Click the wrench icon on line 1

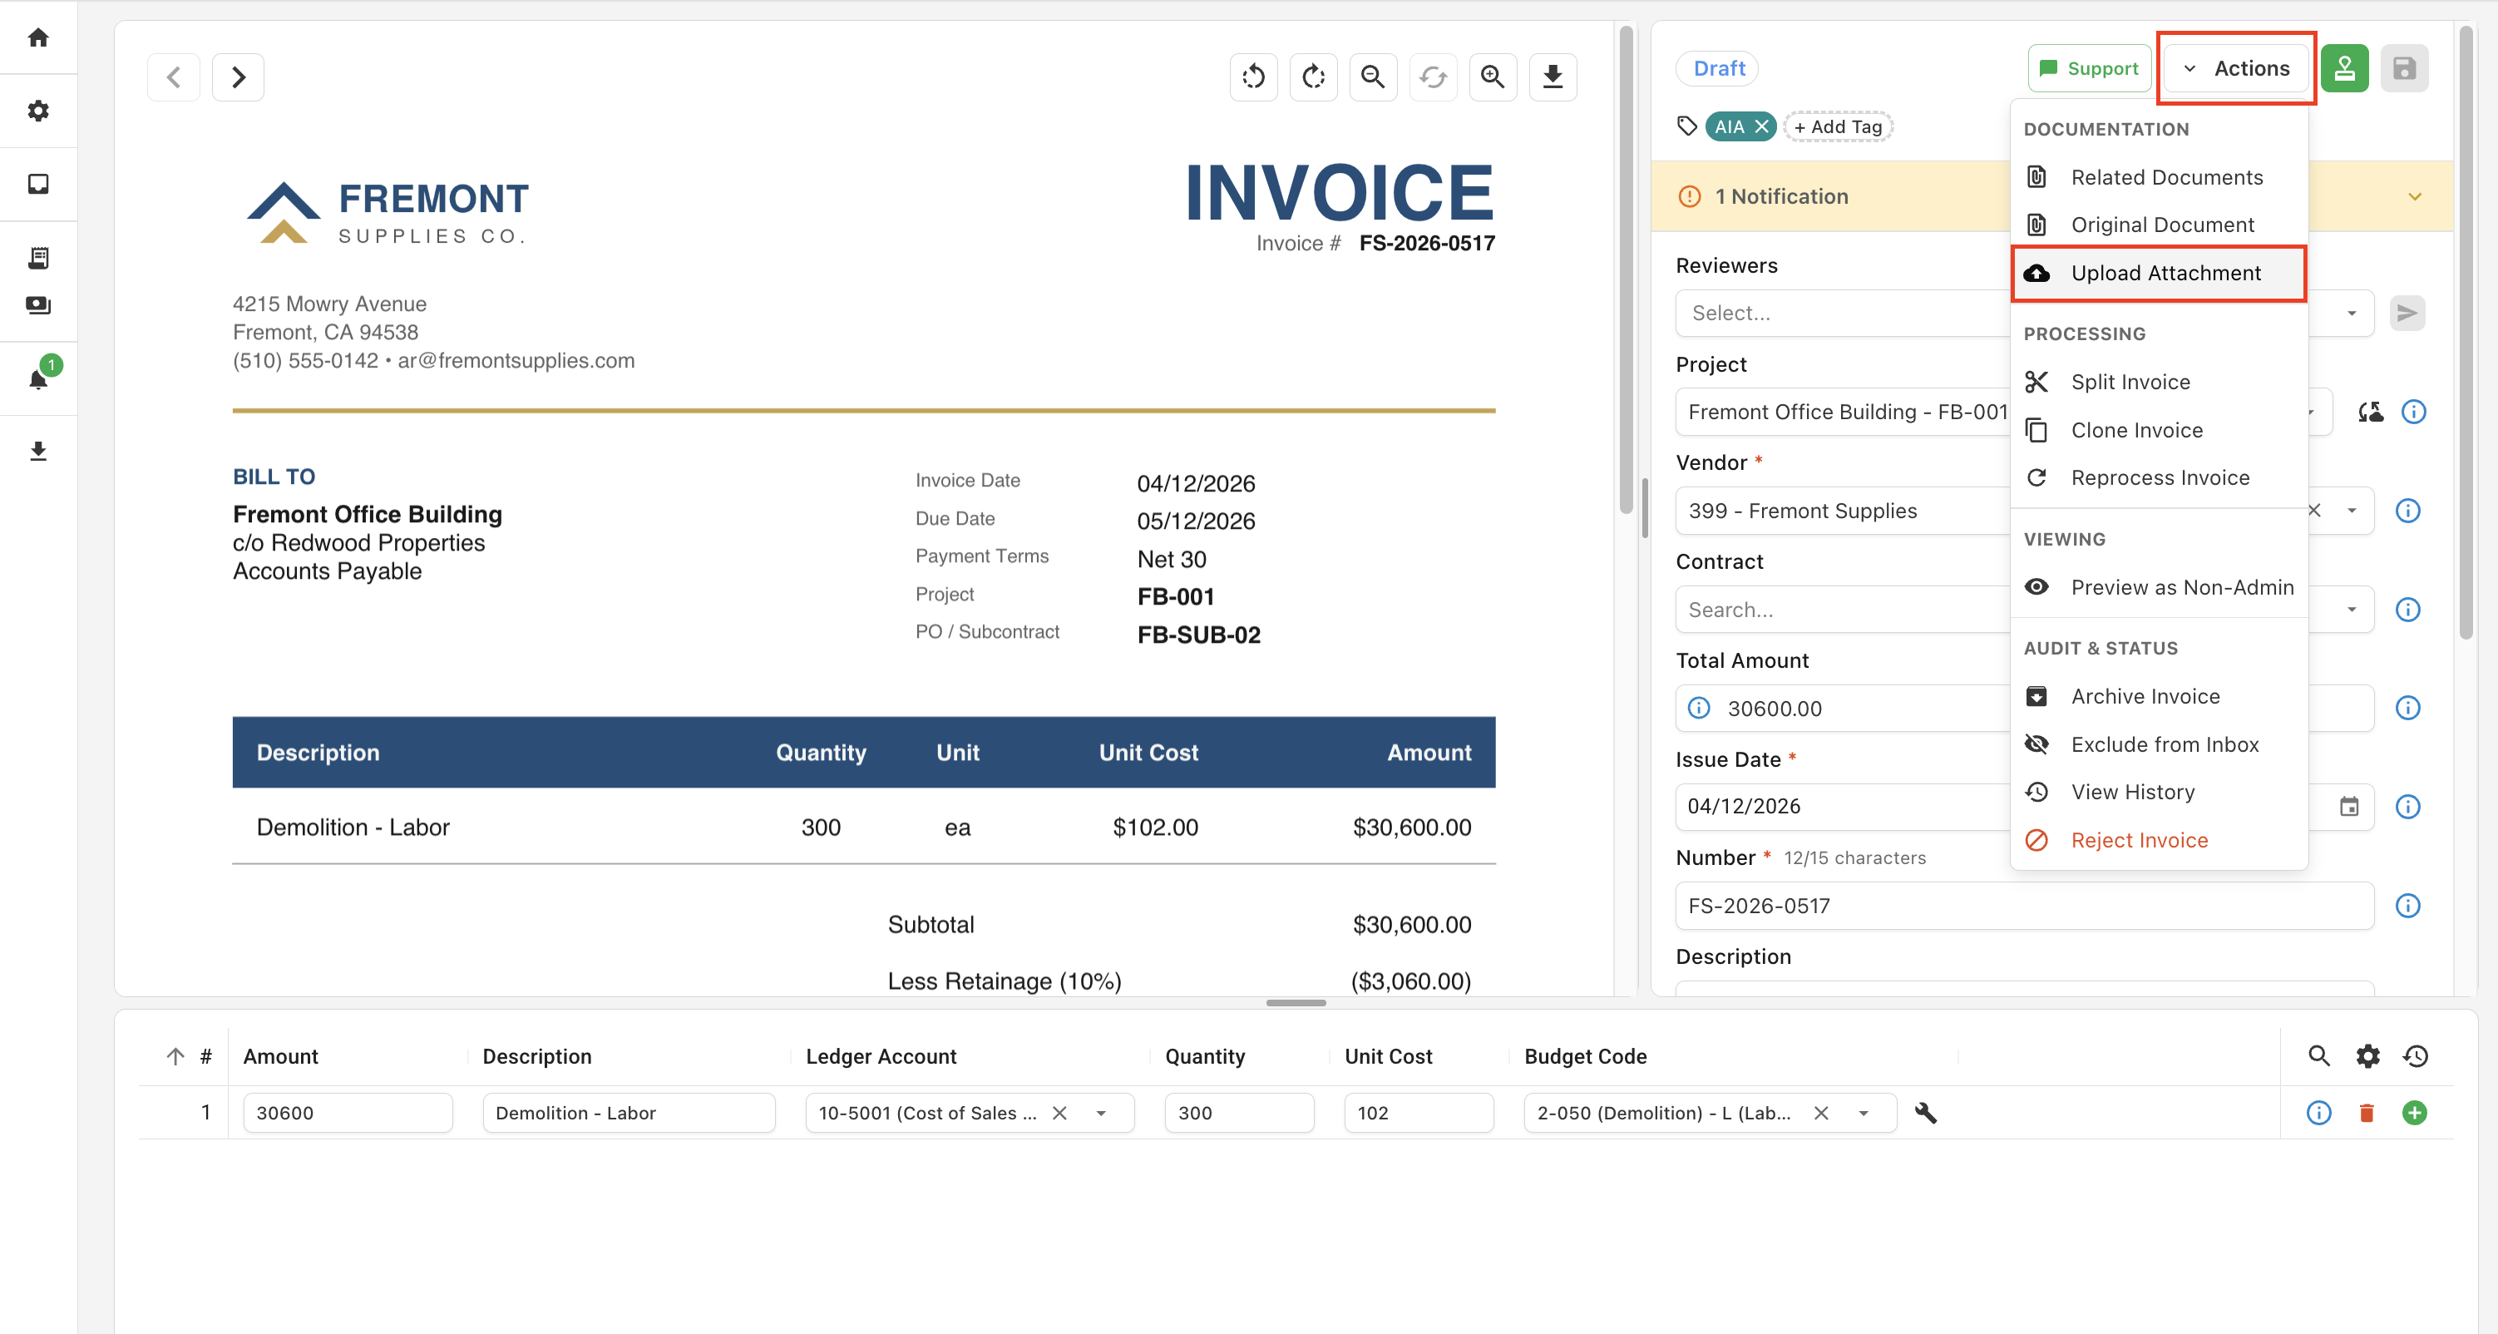coord(1926,1113)
